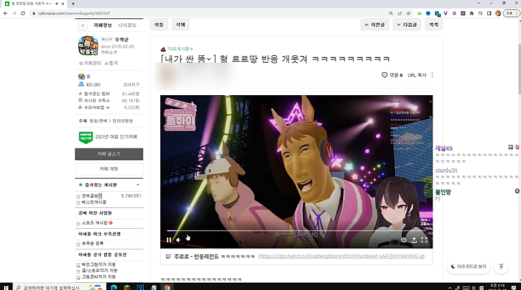Open 베스트게시글 best posts board
The image size is (521, 290).
click(x=94, y=202)
